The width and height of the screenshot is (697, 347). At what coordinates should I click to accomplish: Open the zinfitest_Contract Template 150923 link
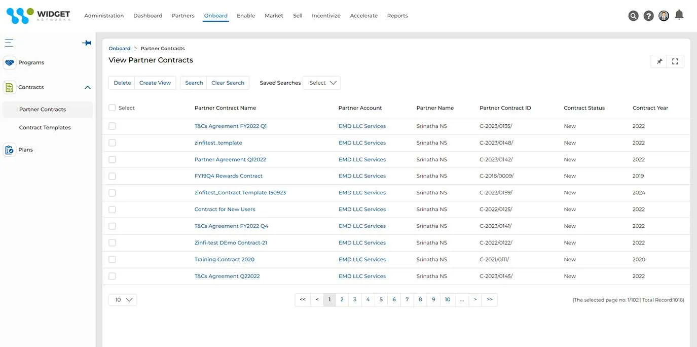(x=240, y=193)
